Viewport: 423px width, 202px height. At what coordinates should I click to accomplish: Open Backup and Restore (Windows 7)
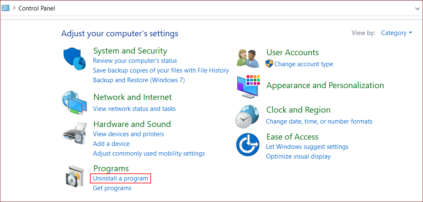139,80
